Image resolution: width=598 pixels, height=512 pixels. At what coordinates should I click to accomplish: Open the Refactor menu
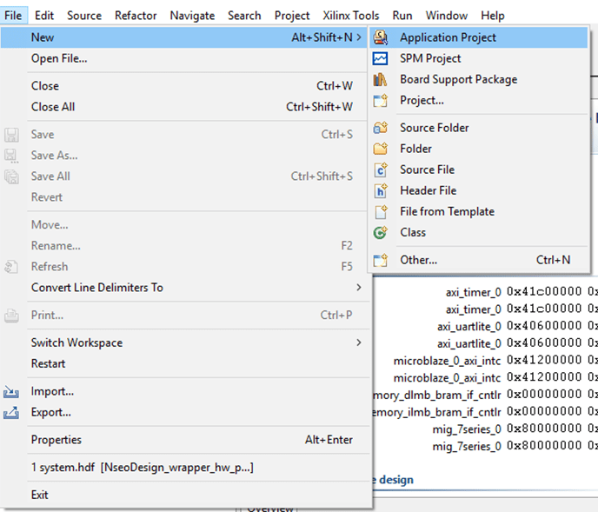click(136, 16)
